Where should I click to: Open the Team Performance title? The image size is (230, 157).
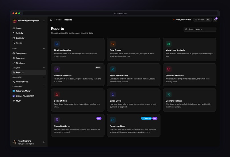coord(119,76)
